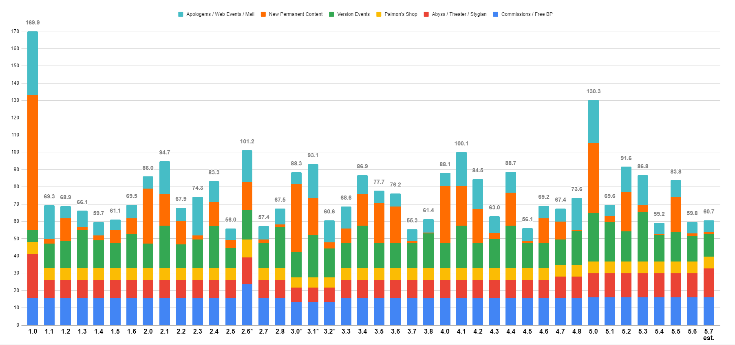Click the 100.1 total above bar 4.1

(x=461, y=144)
